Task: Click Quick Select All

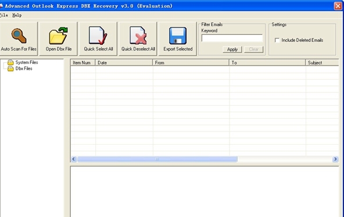Action: click(x=98, y=38)
